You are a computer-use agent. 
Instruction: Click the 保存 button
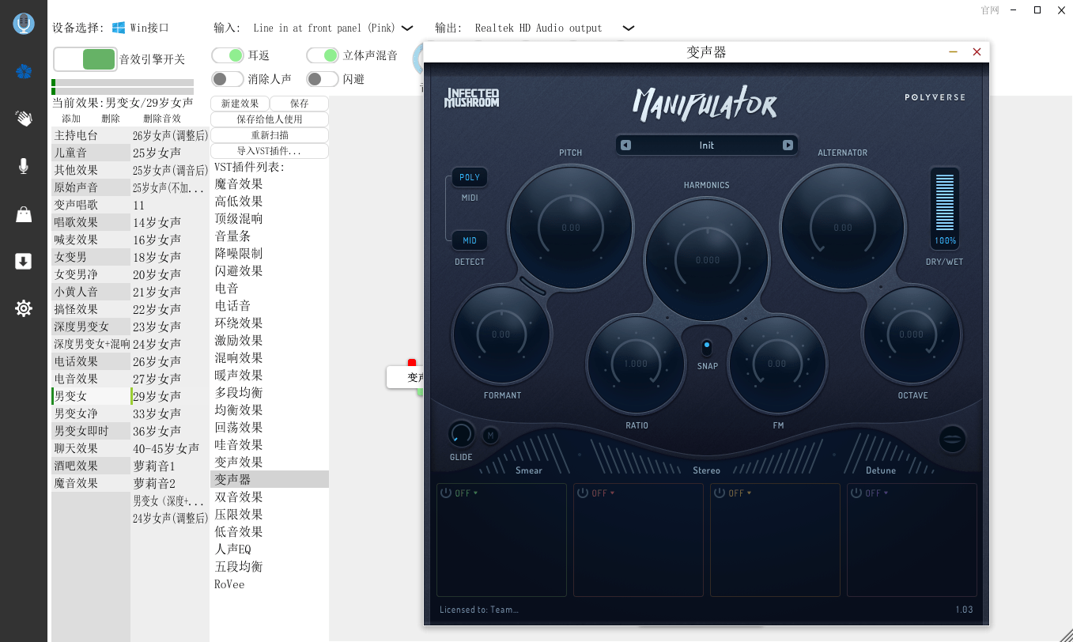click(x=300, y=104)
